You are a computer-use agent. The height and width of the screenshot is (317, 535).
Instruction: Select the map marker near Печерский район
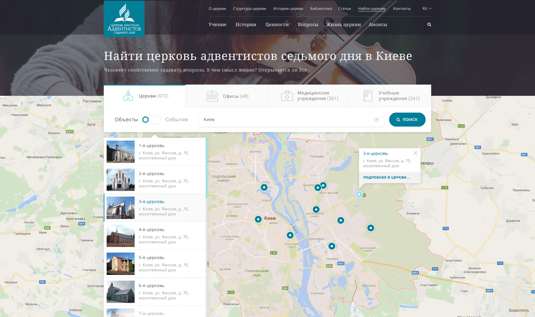(x=290, y=235)
